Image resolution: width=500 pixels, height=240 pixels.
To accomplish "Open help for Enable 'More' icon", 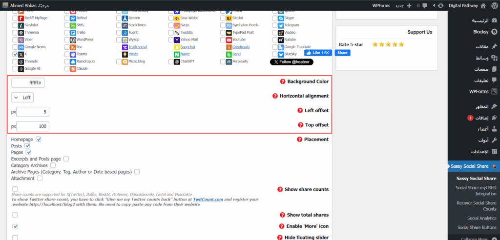I will [282, 226].
